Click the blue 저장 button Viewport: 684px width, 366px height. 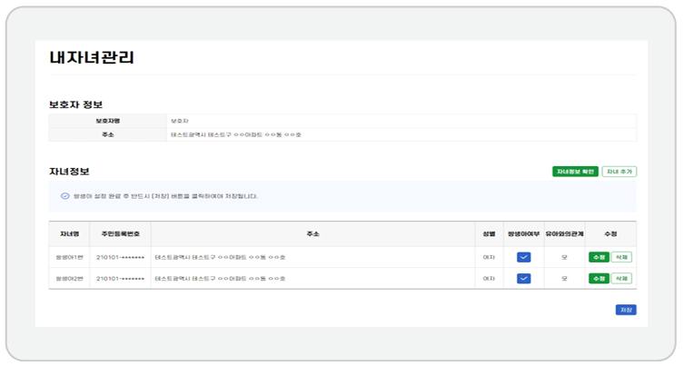(x=626, y=310)
